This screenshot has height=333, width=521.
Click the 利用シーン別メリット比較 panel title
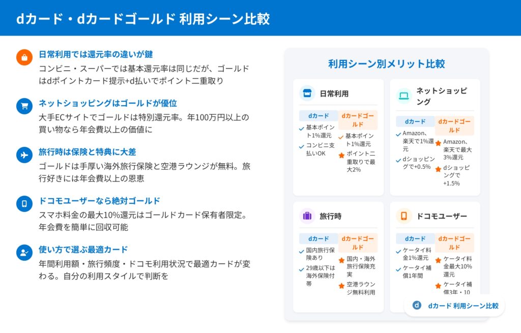386,64
